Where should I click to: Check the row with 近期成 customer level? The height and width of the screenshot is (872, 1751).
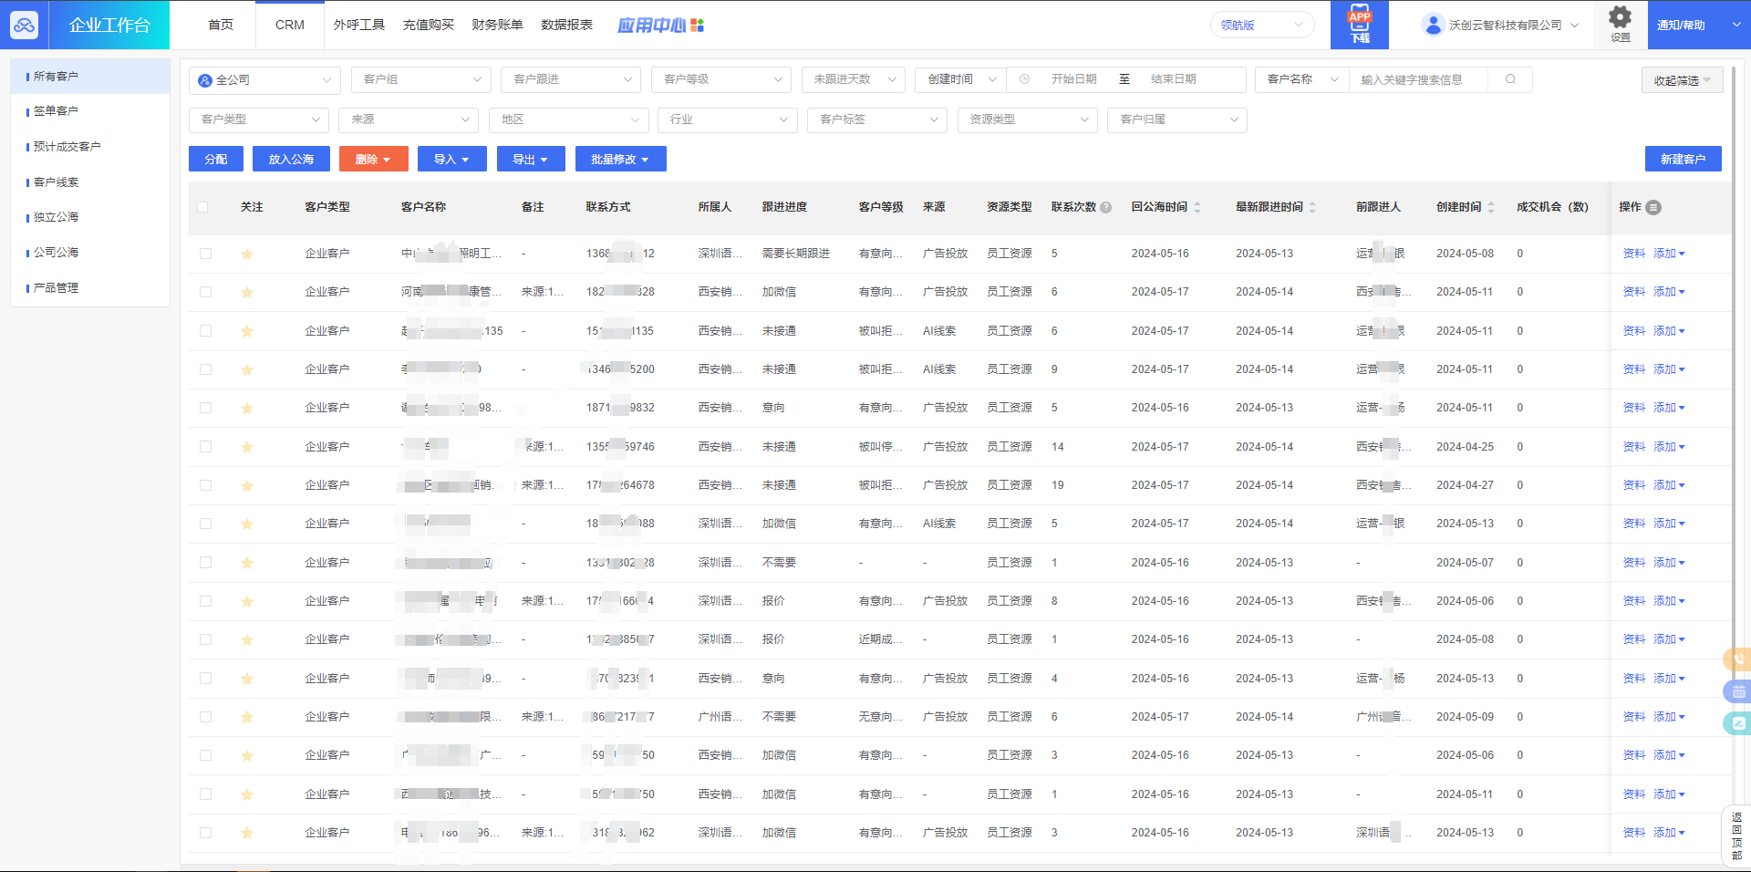205,639
